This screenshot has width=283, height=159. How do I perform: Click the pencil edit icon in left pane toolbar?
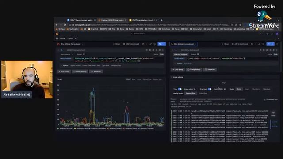click(150, 44)
